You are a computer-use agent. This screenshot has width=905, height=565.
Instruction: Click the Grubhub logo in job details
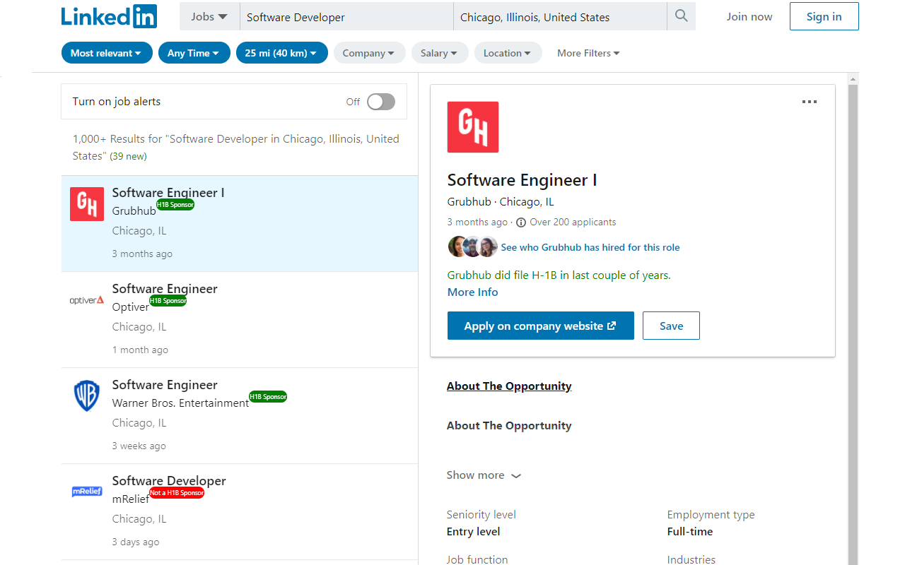(x=473, y=127)
